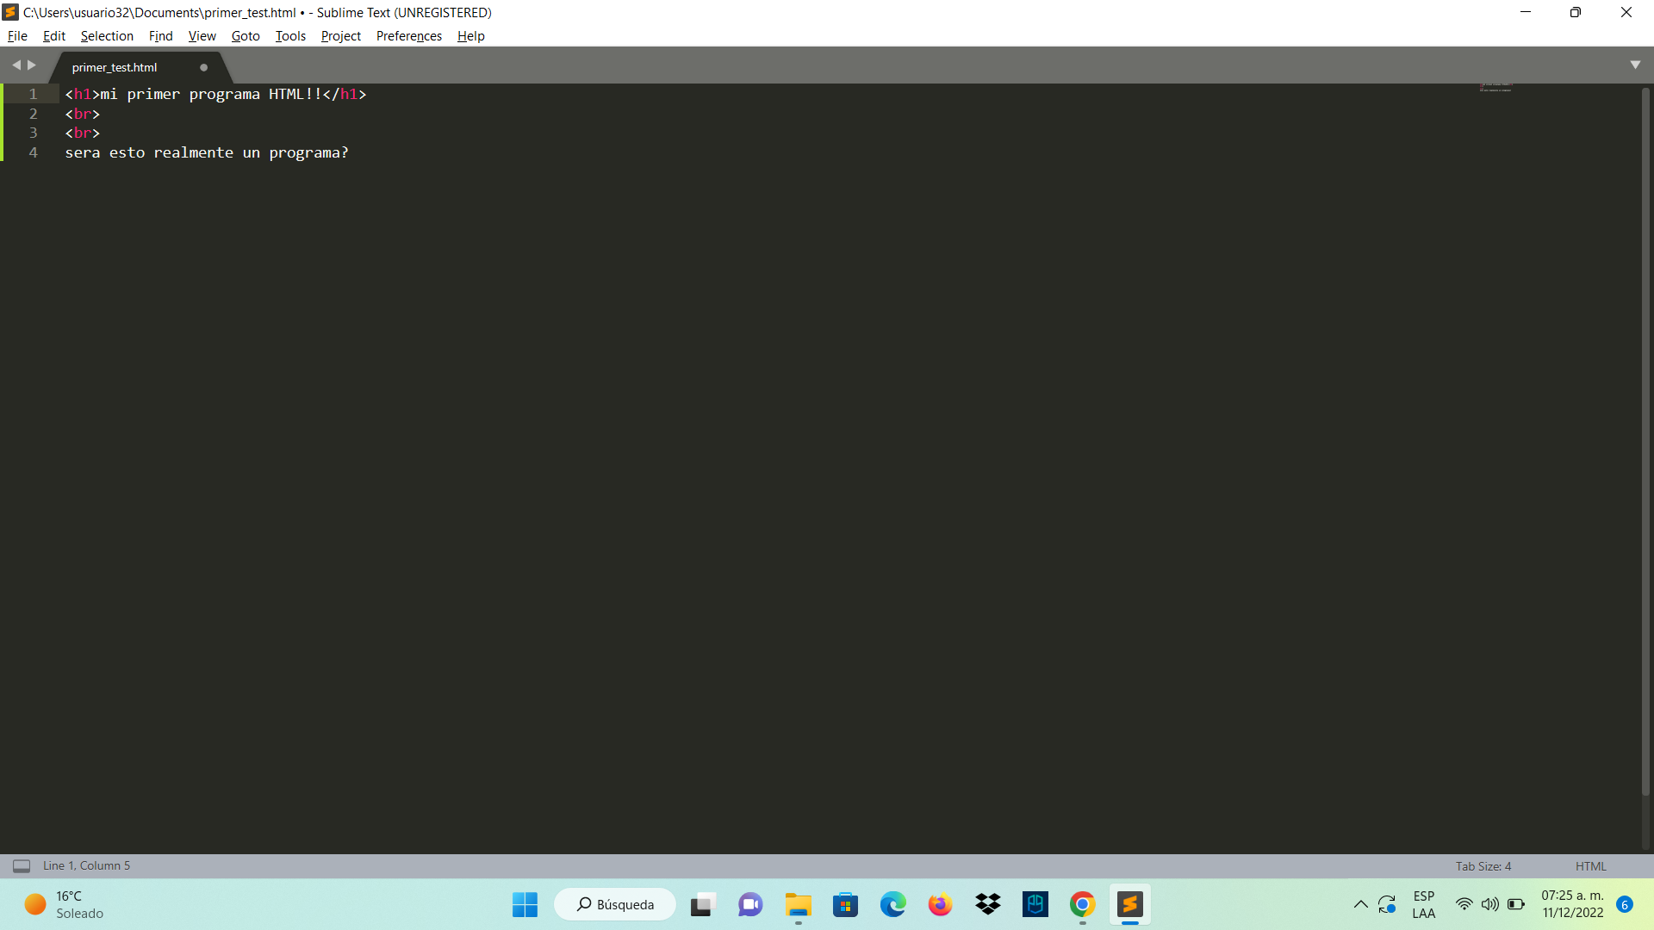1654x930 pixels.
Task: Click the Búsqueda search box
Action: coord(615,904)
